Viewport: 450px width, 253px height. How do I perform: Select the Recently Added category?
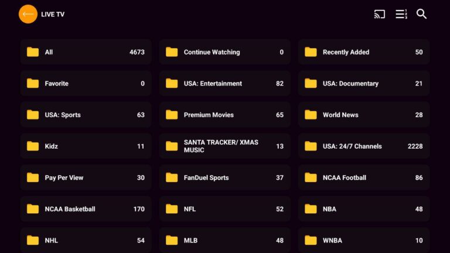[x=363, y=52]
